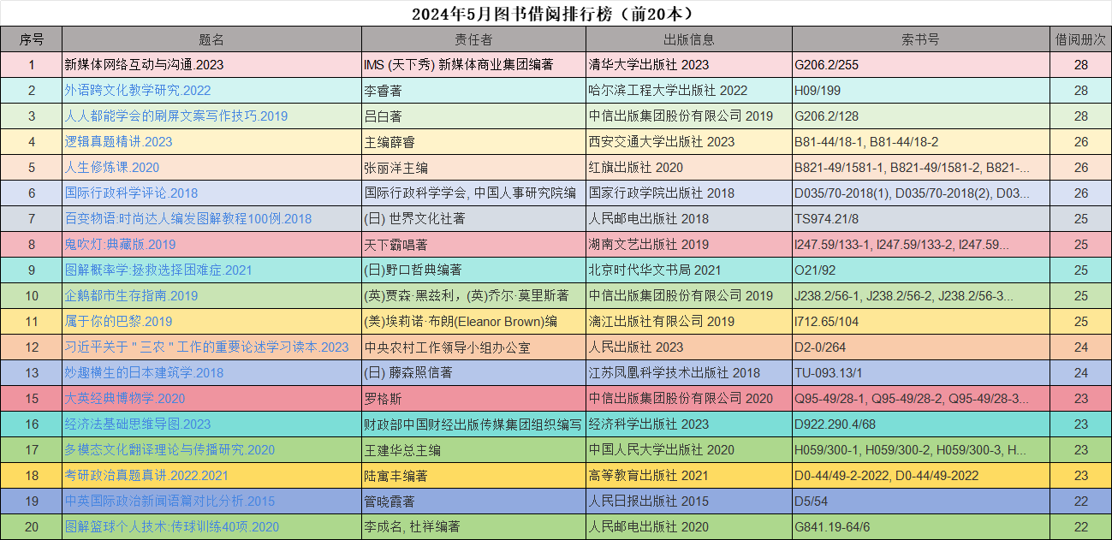Screen dimensions: 1112x540
Task: Open 百变物语 时尚达人编发图解教程 link
Action: pyautogui.click(x=188, y=219)
